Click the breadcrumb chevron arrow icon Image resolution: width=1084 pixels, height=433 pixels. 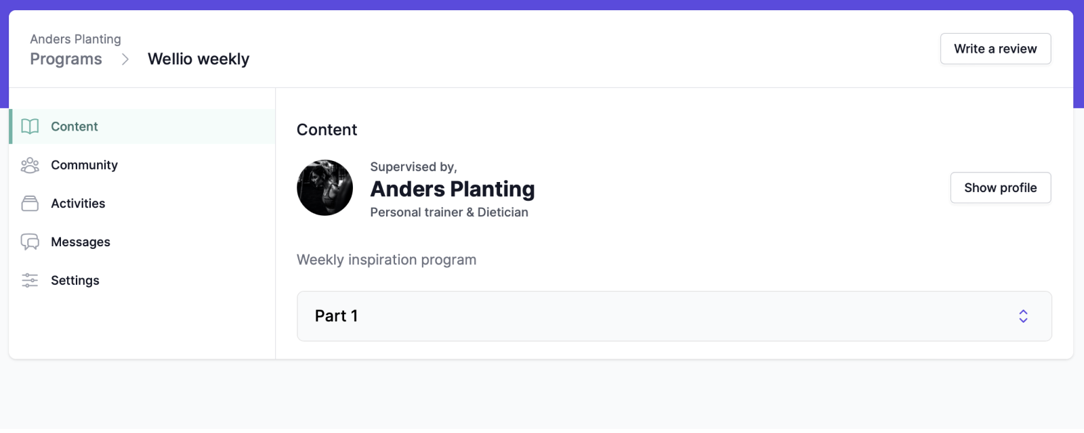click(125, 60)
